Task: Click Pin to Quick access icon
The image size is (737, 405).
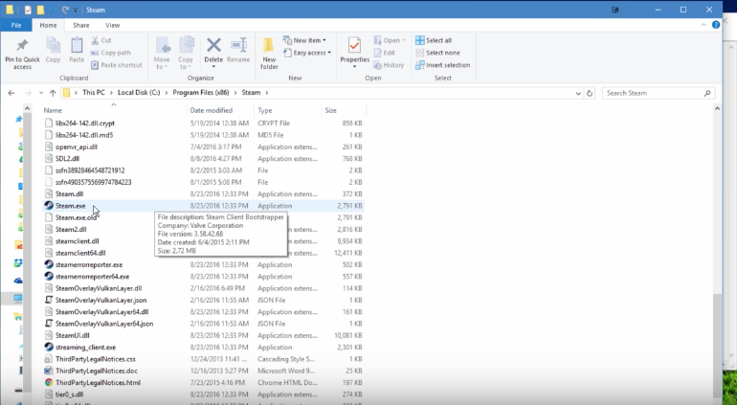Action: point(22,45)
